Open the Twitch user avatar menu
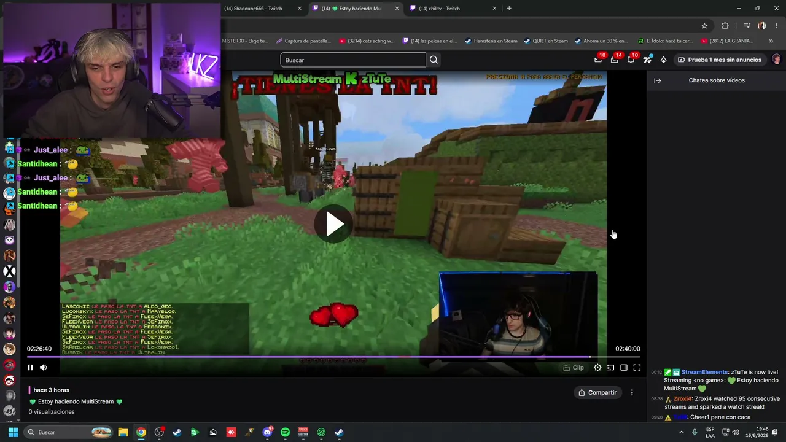Image resolution: width=786 pixels, height=442 pixels. pyautogui.click(x=776, y=60)
